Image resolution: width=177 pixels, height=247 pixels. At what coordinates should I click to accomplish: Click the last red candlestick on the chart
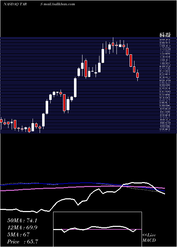(137, 75)
